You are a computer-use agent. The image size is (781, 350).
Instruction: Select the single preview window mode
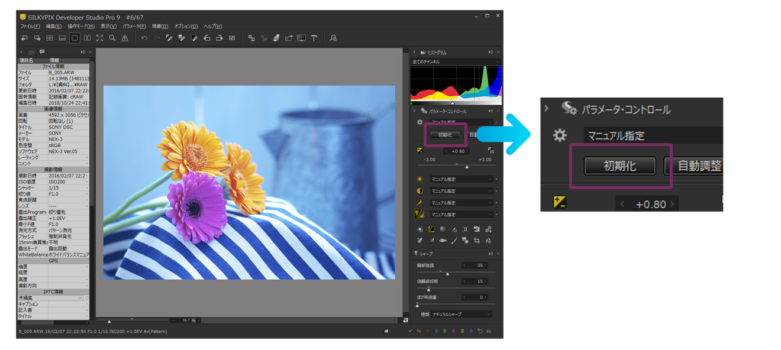[x=75, y=38]
